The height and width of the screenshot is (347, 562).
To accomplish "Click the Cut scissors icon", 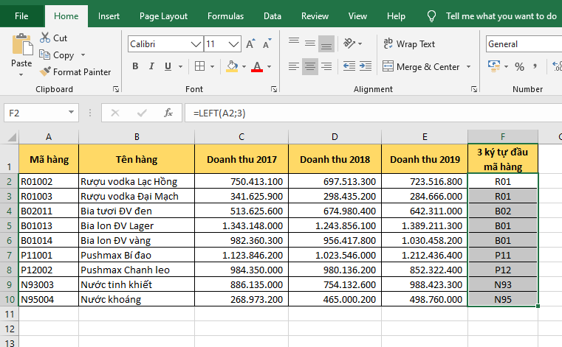I will [x=44, y=38].
